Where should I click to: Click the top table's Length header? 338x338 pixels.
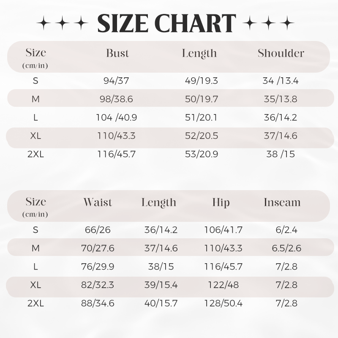point(199,54)
